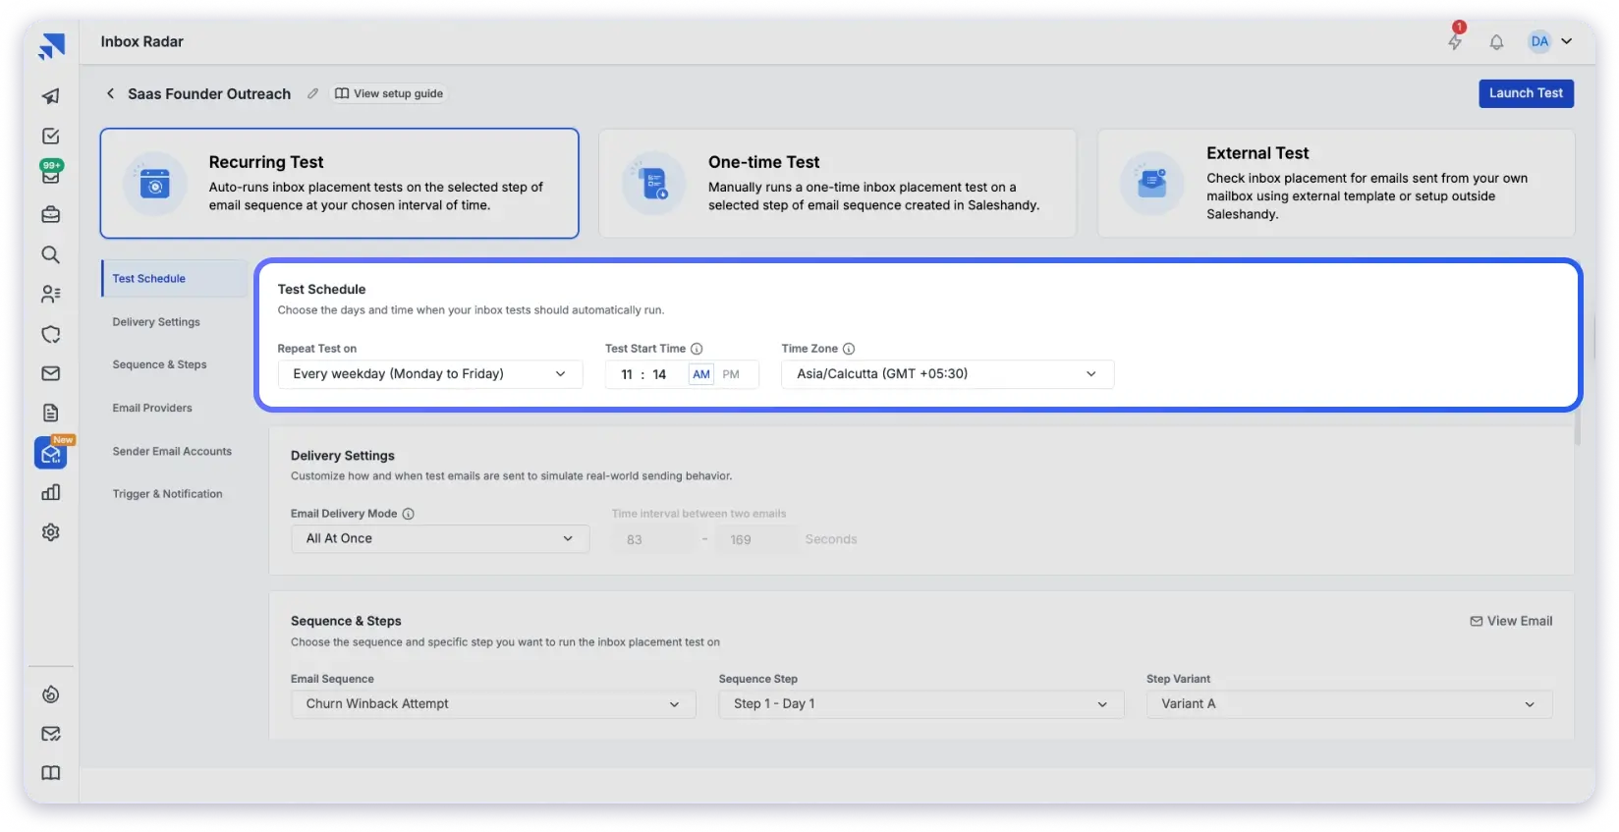
Task: Open the settings gear in sidebar
Action: tap(51, 532)
